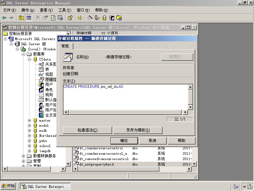Open the 查看(V) menu
The width and height of the screenshot is (254, 191).
[46, 10]
